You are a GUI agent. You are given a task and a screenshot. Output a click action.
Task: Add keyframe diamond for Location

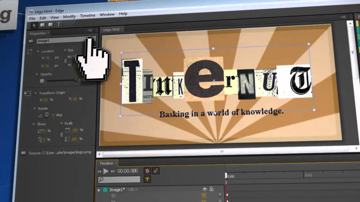pyautogui.click(x=38, y=52)
